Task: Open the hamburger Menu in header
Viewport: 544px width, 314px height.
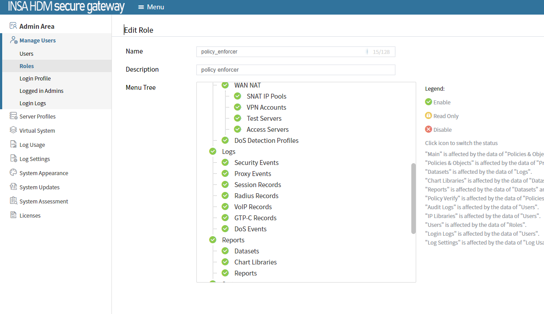Action: 151,7
